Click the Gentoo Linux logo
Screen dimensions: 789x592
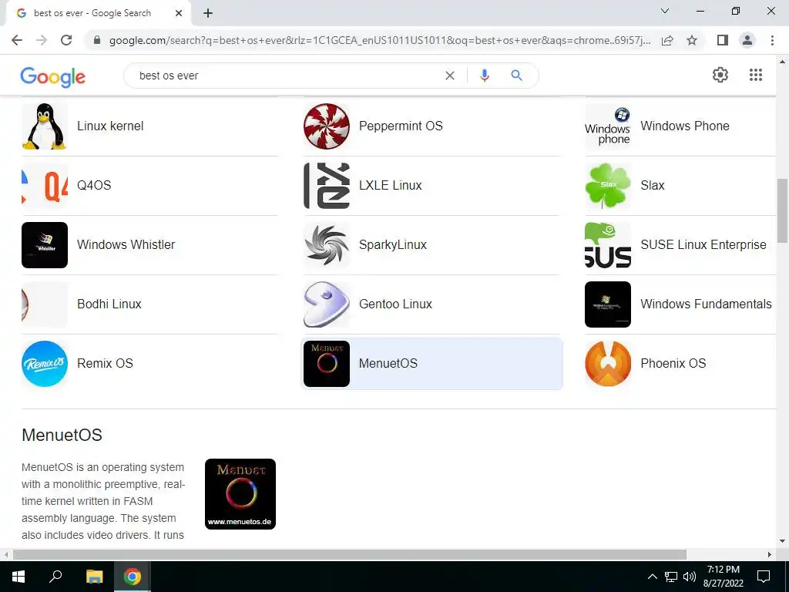pos(327,304)
